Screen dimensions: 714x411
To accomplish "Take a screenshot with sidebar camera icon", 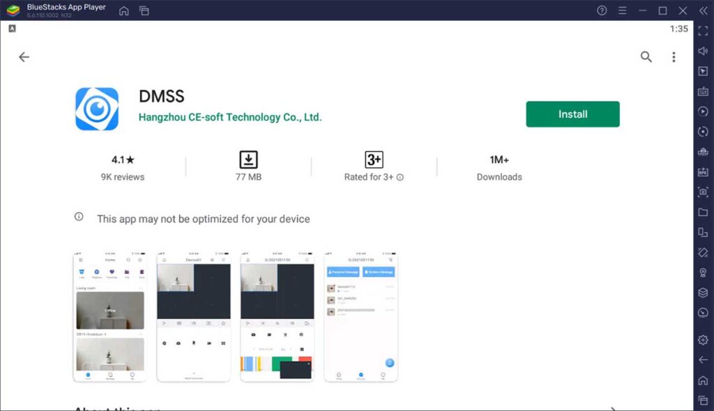I will pyautogui.click(x=703, y=192).
